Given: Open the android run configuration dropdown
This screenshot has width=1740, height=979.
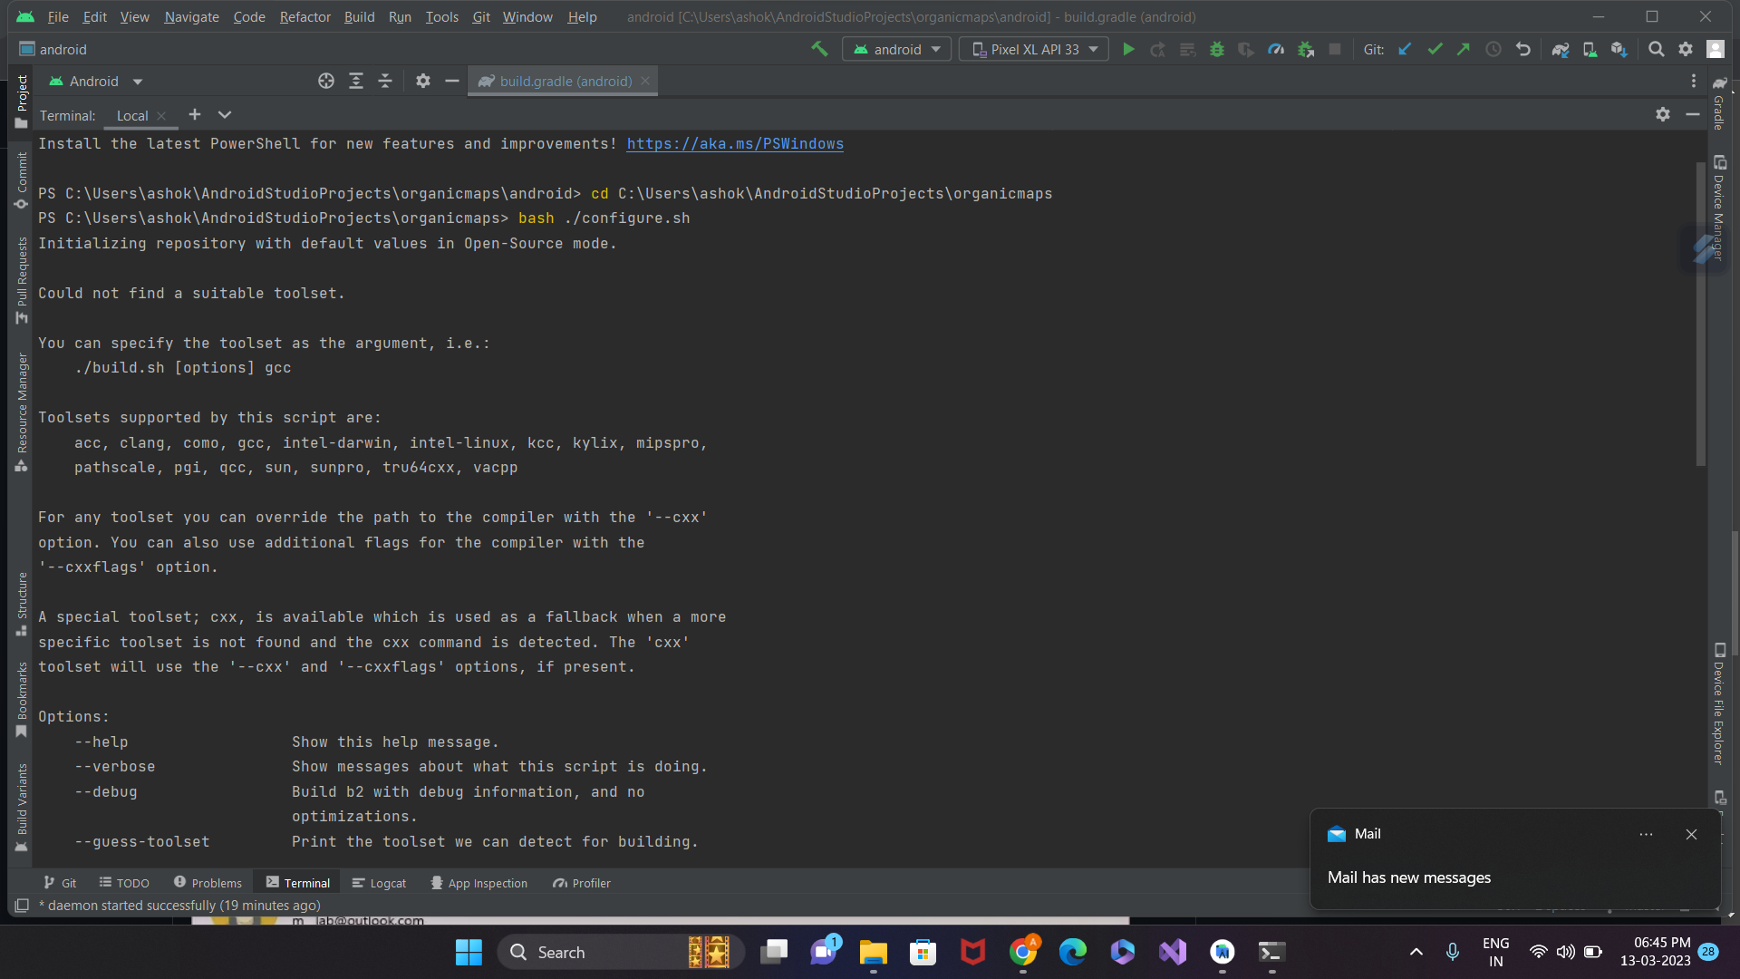Looking at the screenshot, I should tap(897, 49).
